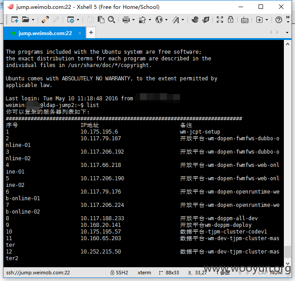The image size is (295, 281).
Task: Expand the globe Encoding dropdown arrow
Action: pos(166,20)
